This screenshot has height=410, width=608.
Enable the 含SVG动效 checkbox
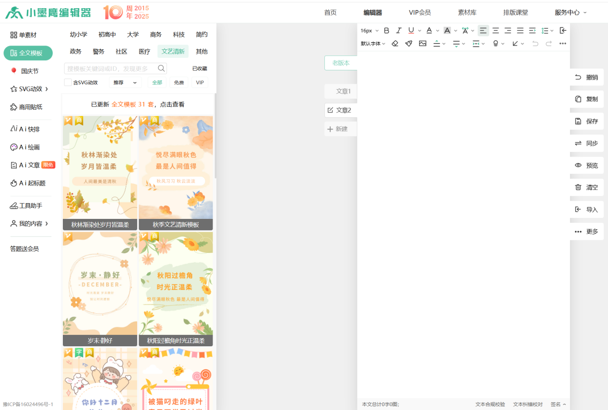point(68,82)
